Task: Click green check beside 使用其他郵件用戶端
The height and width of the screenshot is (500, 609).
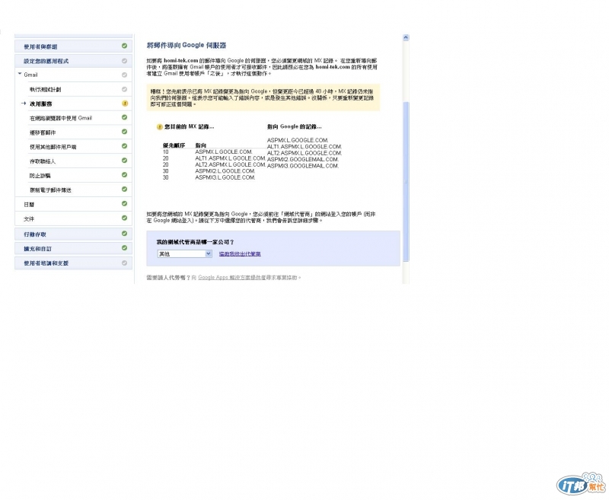Action: [124, 146]
